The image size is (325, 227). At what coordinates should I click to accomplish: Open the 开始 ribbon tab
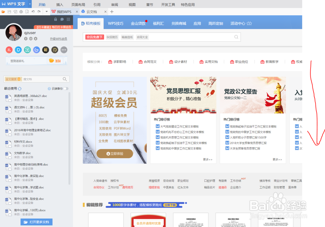coord(42,5)
